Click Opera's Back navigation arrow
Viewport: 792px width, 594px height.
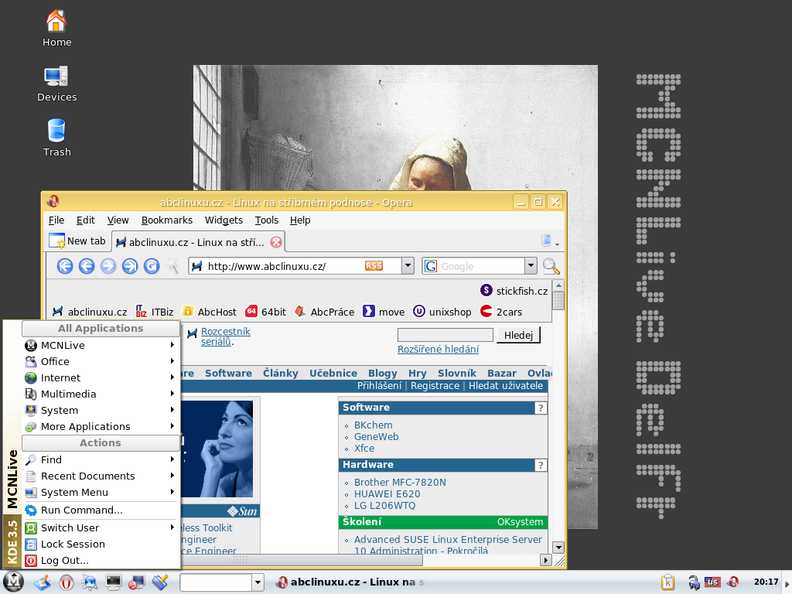coord(87,266)
